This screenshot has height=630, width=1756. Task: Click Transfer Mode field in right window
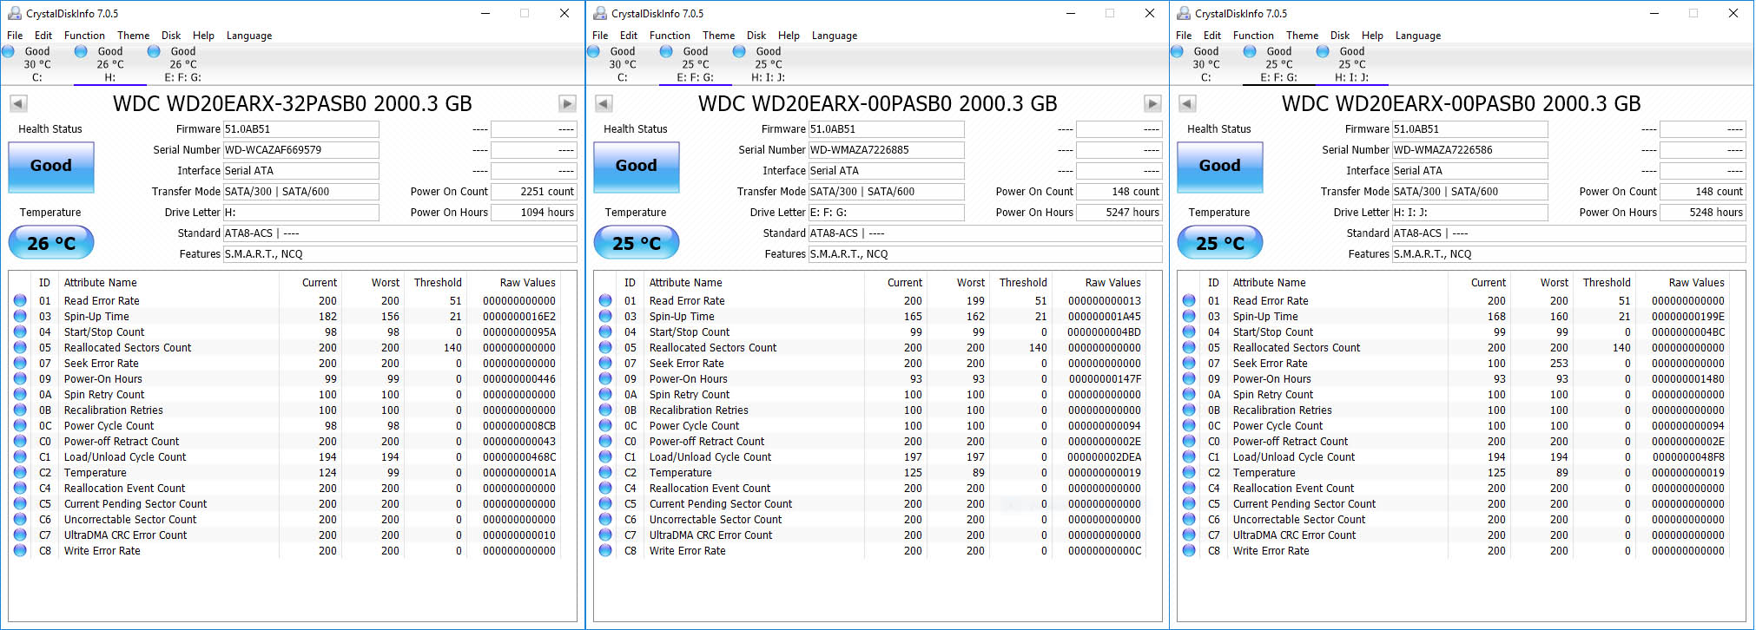tap(1470, 192)
